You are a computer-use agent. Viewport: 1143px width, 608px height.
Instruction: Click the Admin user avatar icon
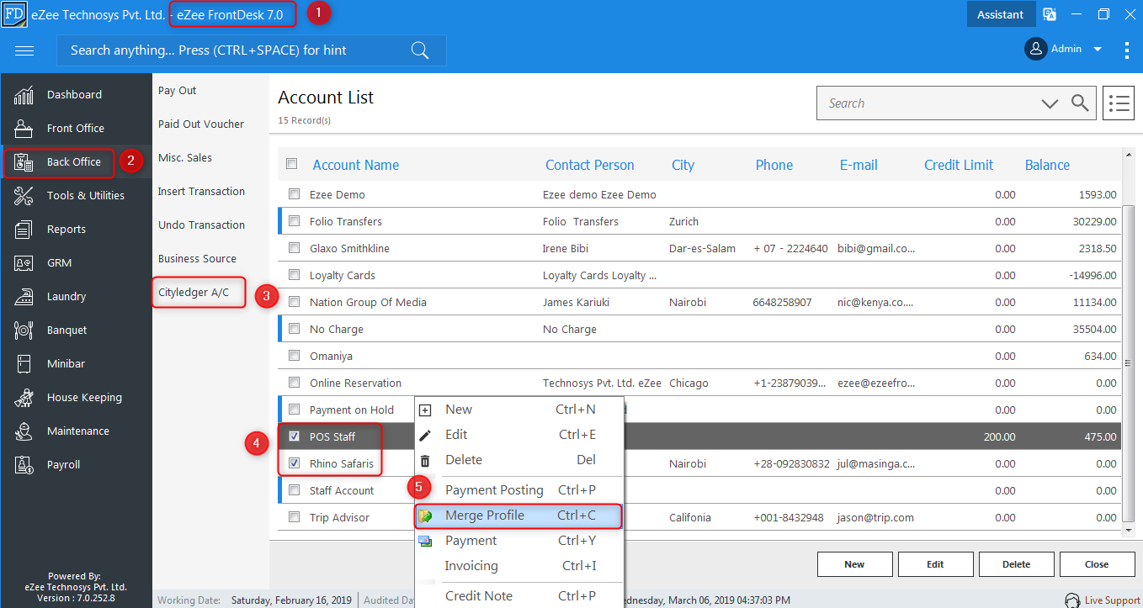1035,49
